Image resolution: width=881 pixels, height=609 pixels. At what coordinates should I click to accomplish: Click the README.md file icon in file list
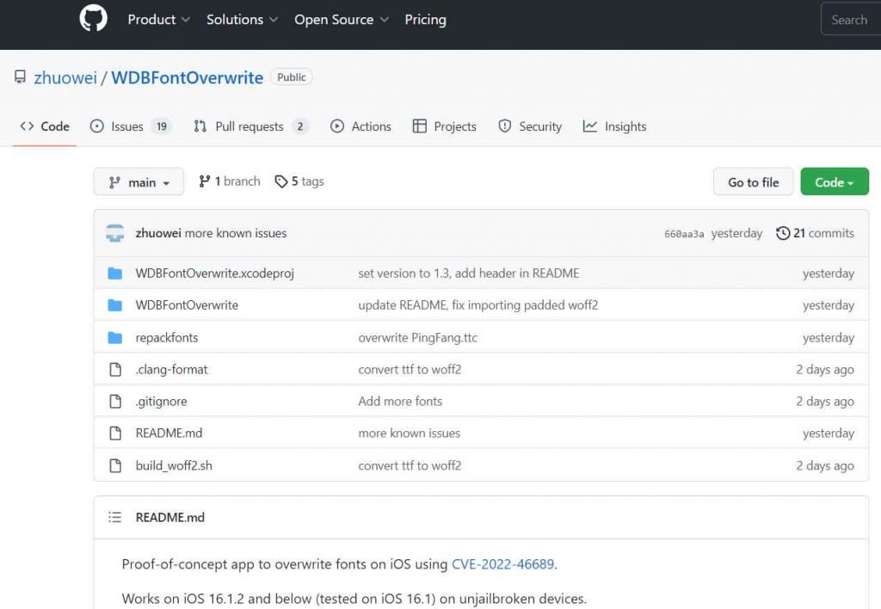click(x=115, y=434)
